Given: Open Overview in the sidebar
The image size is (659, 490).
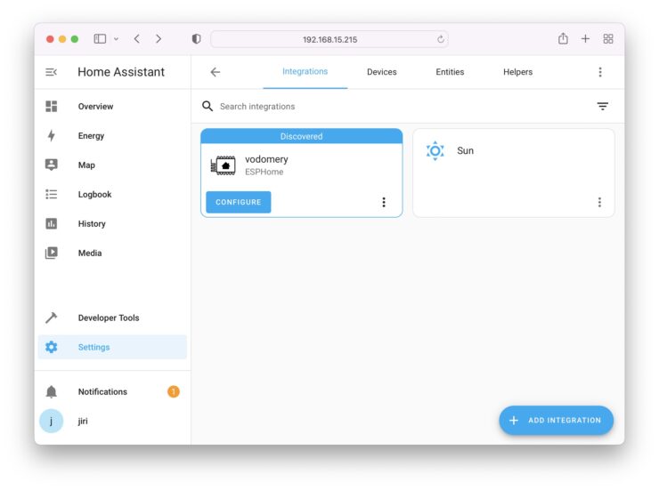Looking at the screenshot, I should (x=112, y=106).
